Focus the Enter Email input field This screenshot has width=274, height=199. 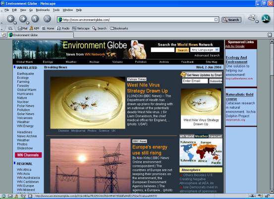click(195, 81)
